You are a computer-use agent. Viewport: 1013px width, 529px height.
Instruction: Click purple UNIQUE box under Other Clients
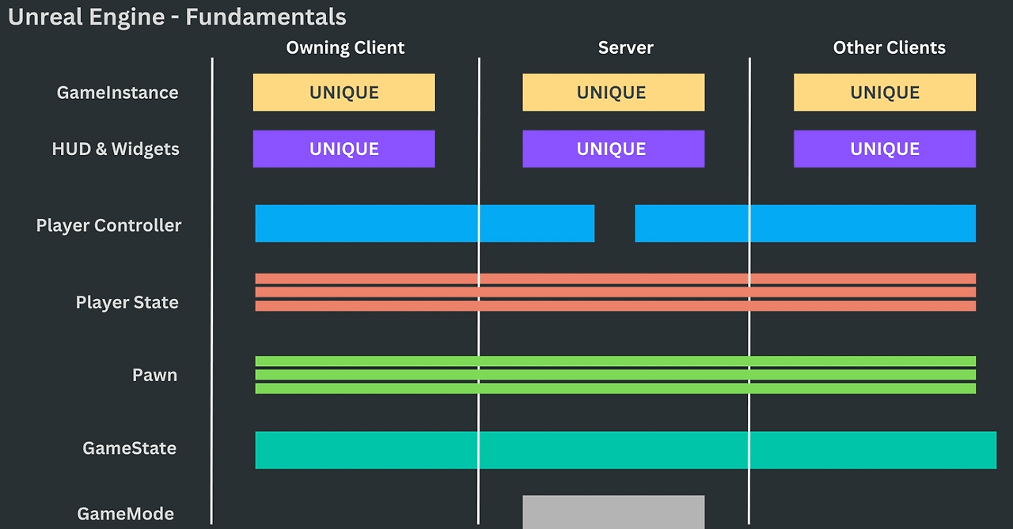coord(885,149)
